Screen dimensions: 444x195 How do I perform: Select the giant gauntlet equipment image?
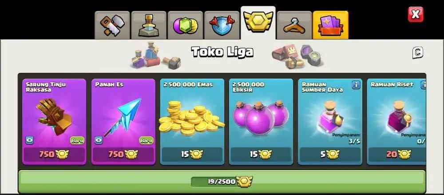pos(54,116)
